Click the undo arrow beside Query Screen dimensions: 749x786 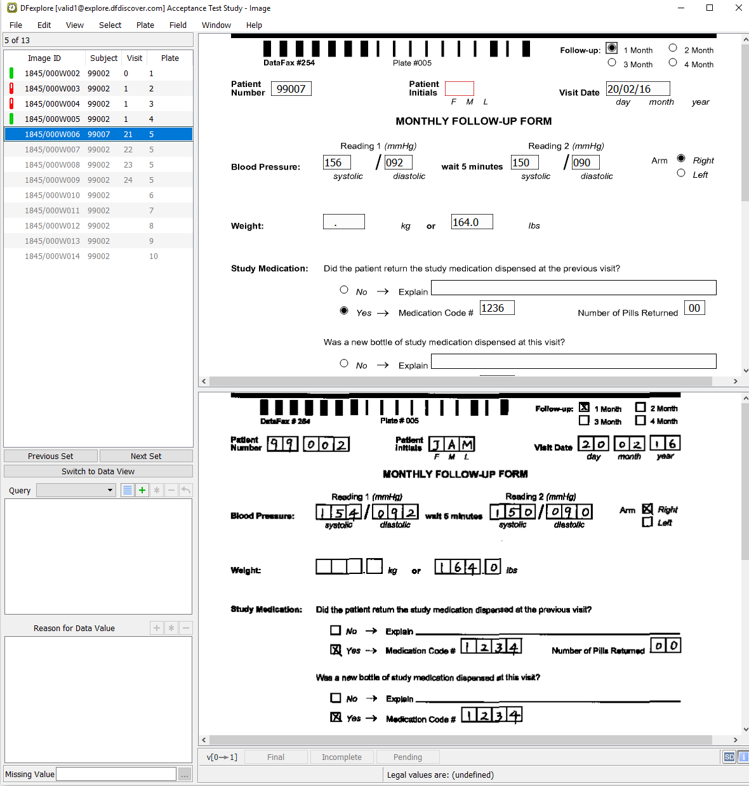tap(186, 490)
